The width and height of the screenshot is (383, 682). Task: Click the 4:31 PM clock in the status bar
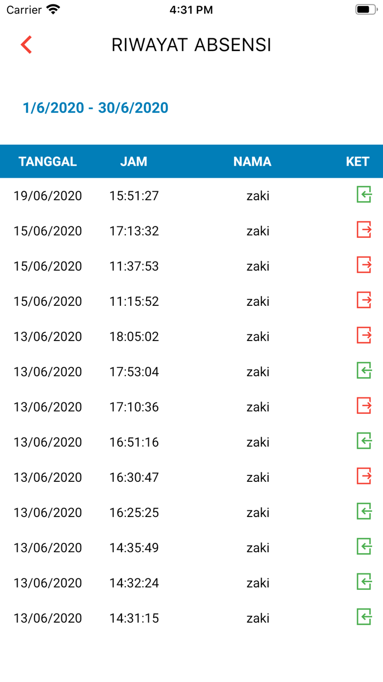[191, 9]
